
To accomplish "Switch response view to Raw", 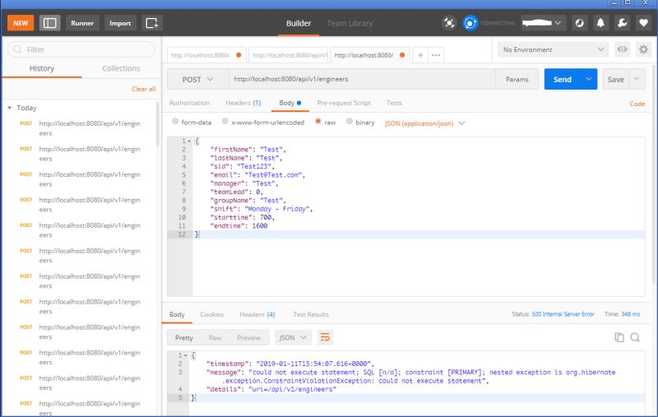I will (215, 338).
